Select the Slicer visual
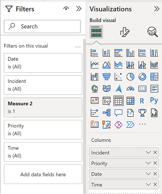 click(x=107, y=100)
